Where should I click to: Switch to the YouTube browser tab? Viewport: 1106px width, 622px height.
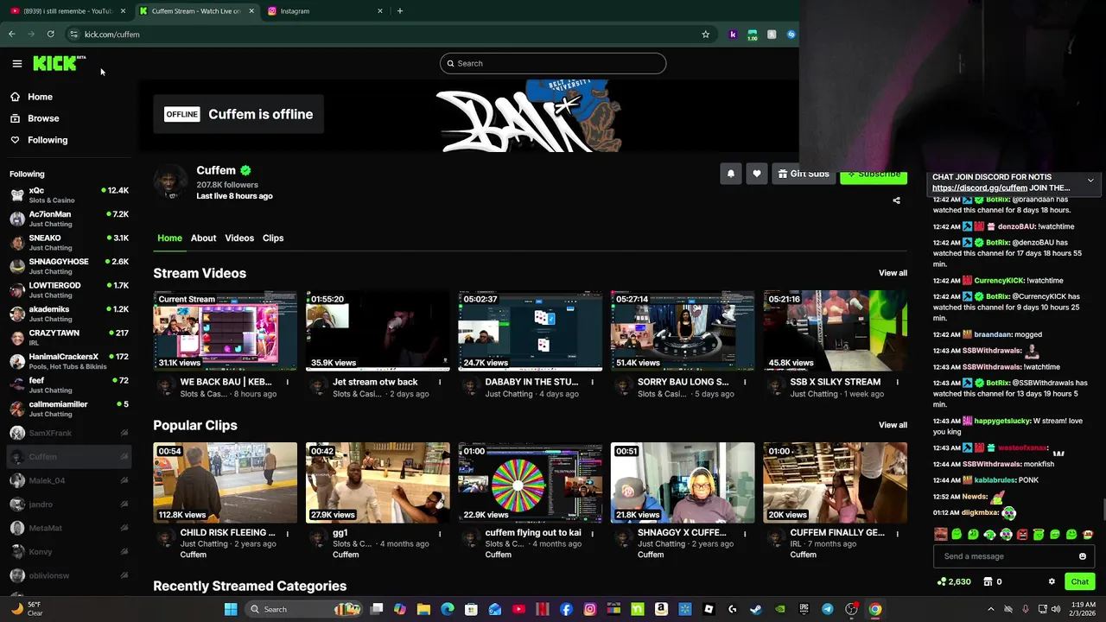[x=66, y=11]
